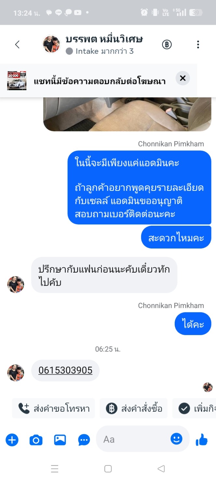Tap the Android recent apps navigation button
This screenshot has height=482, width=216.
55,469
